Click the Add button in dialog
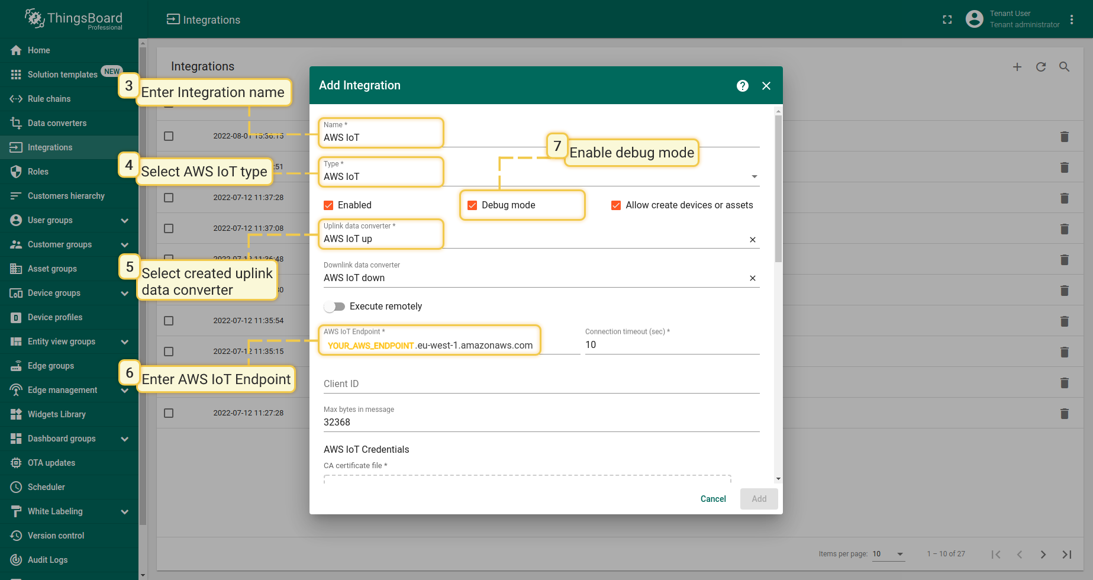 tap(759, 499)
